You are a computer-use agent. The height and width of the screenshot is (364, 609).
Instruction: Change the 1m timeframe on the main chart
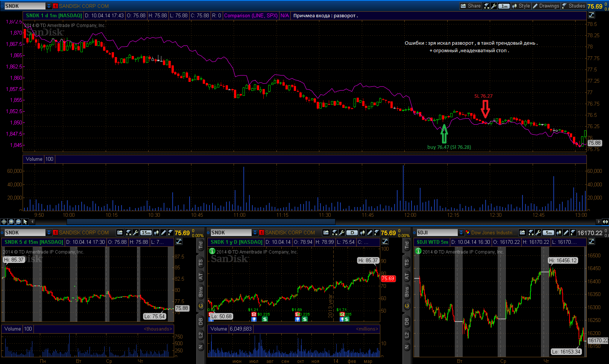[x=504, y=6]
